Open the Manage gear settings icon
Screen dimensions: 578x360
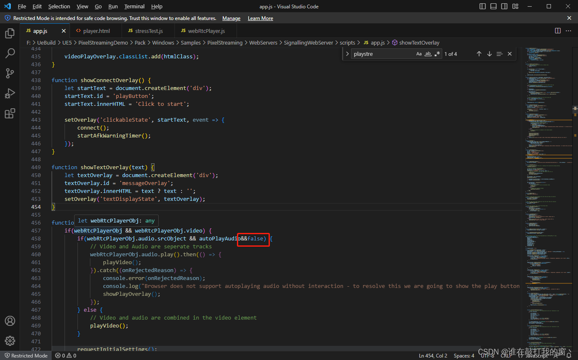click(x=10, y=341)
